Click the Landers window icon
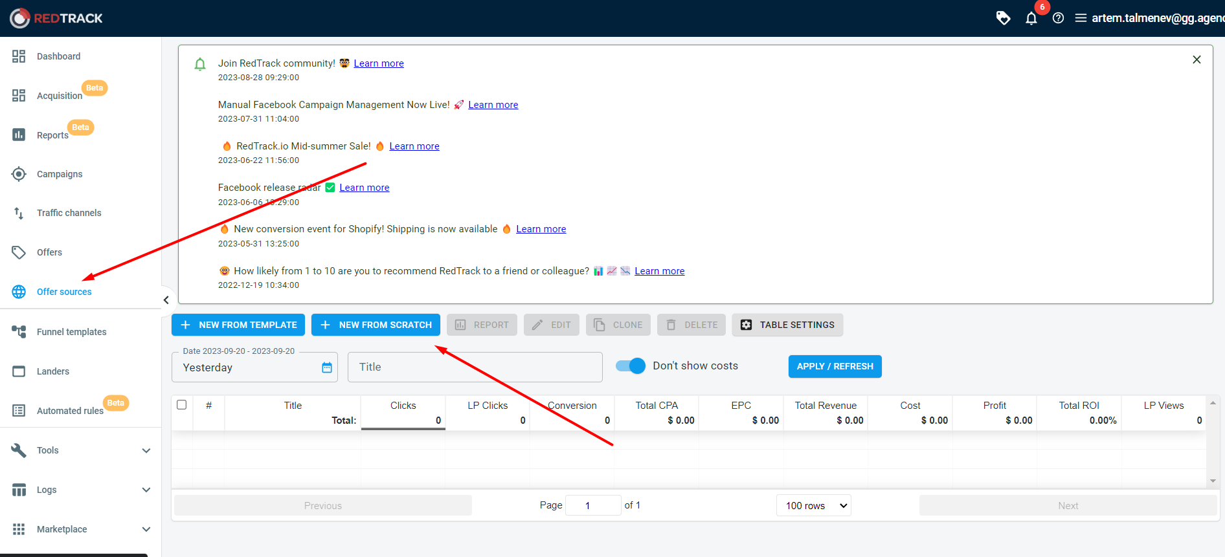1225x557 pixels. pos(19,371)
